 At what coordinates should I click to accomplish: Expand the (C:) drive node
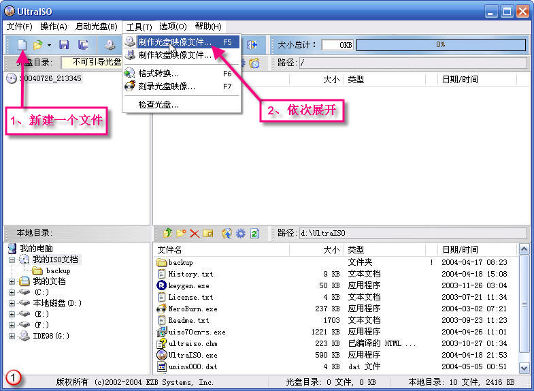(12, 292)
